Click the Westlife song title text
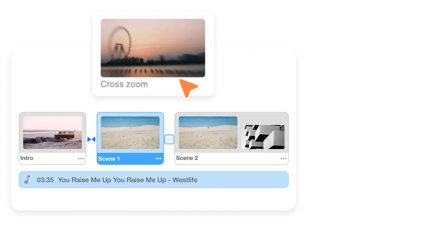This screenshot has height=228, width=428. tap(128, 180)
